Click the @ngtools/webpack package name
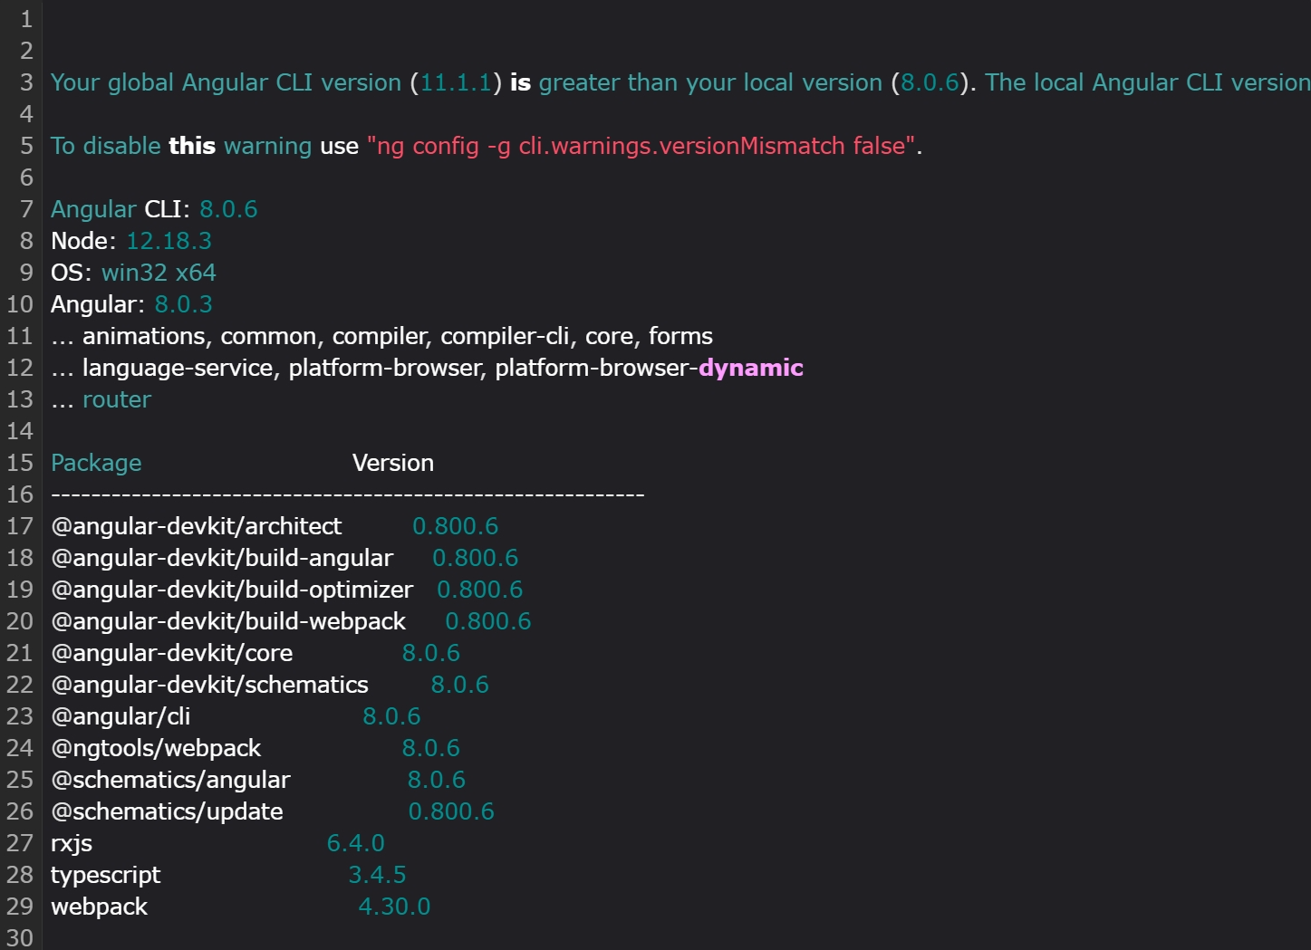The height and width of the screenshot is (950, 1311). [x=156, y=748]
